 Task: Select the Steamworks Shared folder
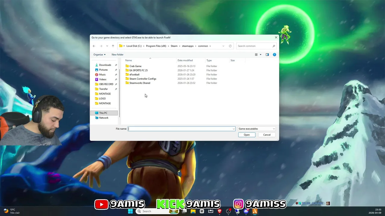140,83
